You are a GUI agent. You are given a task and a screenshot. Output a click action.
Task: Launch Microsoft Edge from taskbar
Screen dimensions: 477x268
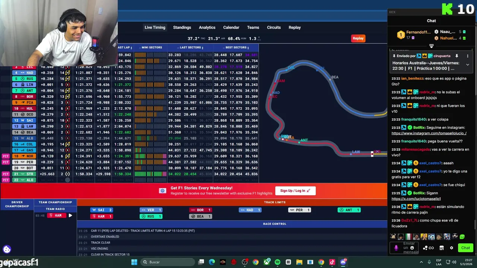click(x=212, y=262)
